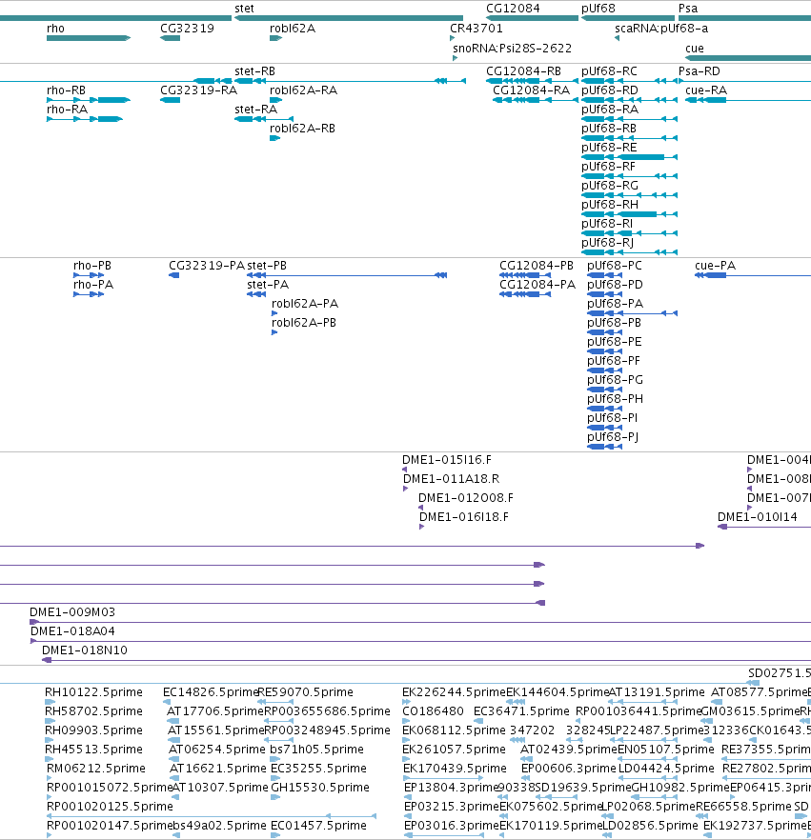
Task: Select EST EC14826.5prime
Action: (x=167, y=702)
